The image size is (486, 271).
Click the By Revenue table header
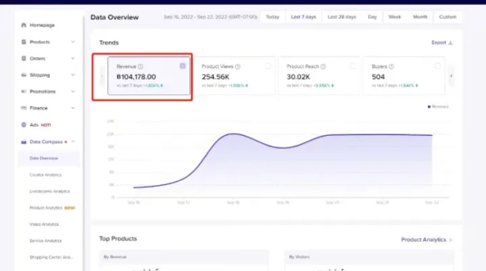115,257
